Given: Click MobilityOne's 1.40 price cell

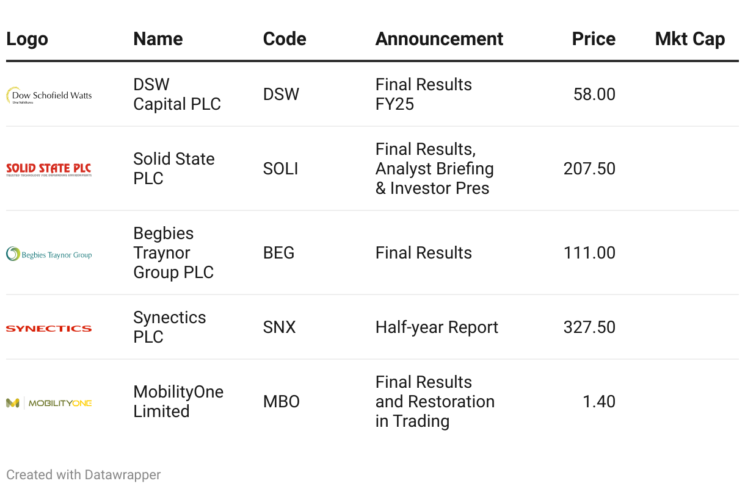Looking at the screenshot, I should [x=598, y=402].
